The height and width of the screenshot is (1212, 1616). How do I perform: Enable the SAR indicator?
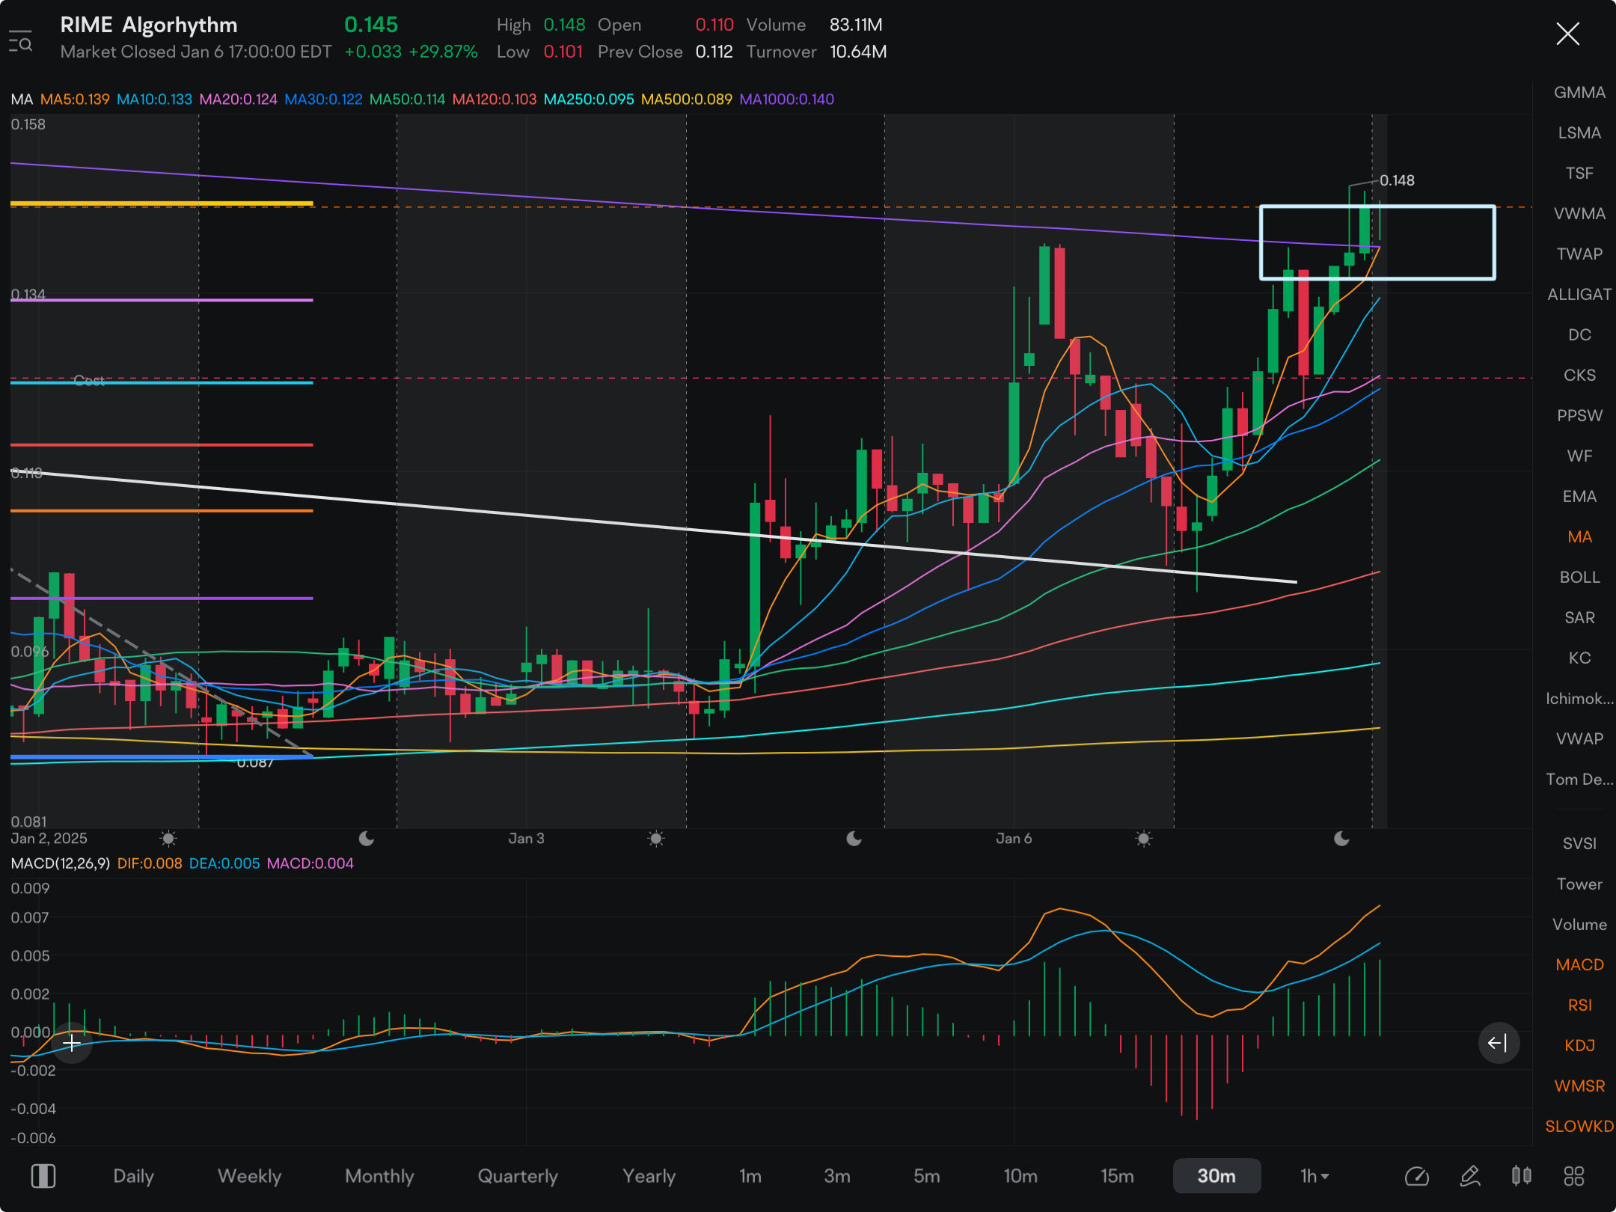1579,618
